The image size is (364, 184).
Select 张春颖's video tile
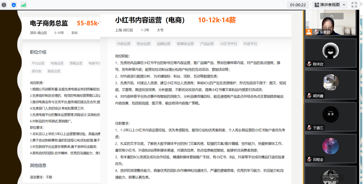(x=331, y=22)
